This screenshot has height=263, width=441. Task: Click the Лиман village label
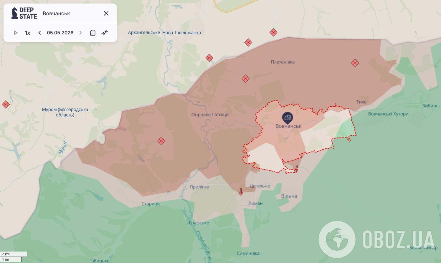click(255, 203)
